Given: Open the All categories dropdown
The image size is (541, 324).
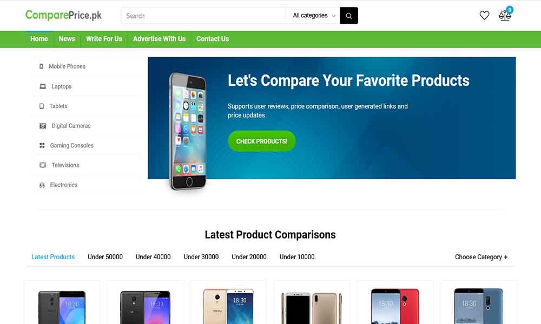Looking at the screenshot, I should (314, 16).
